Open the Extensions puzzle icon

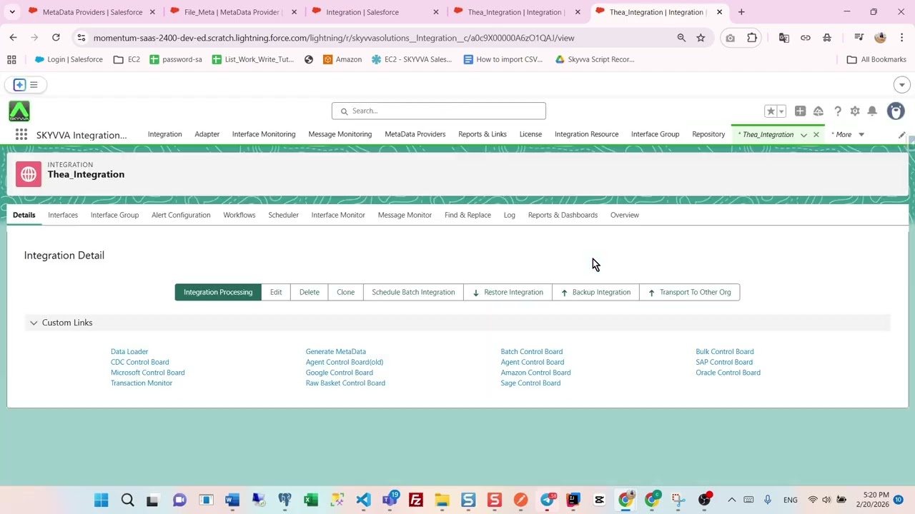point(752,38)
